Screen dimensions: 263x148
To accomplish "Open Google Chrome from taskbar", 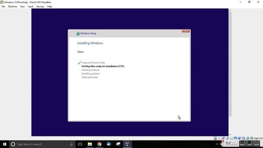I will tap(99, 144).
